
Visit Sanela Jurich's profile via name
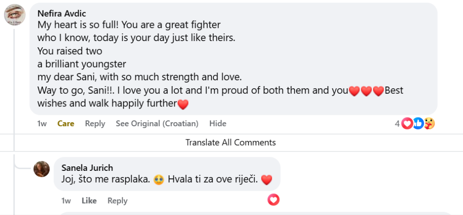tap(87, 168)
